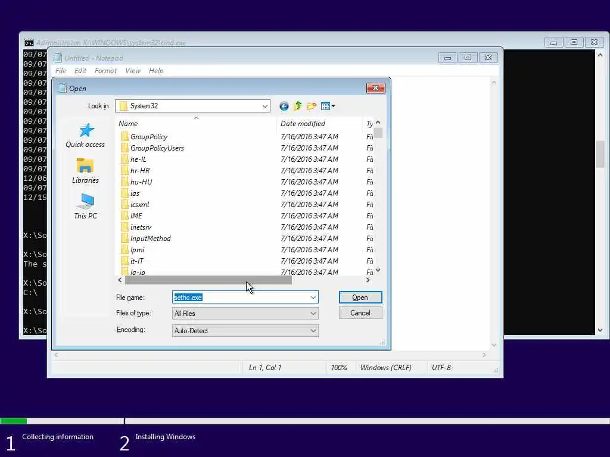Expand the File name dropdown arrow

tap(313, 298)
